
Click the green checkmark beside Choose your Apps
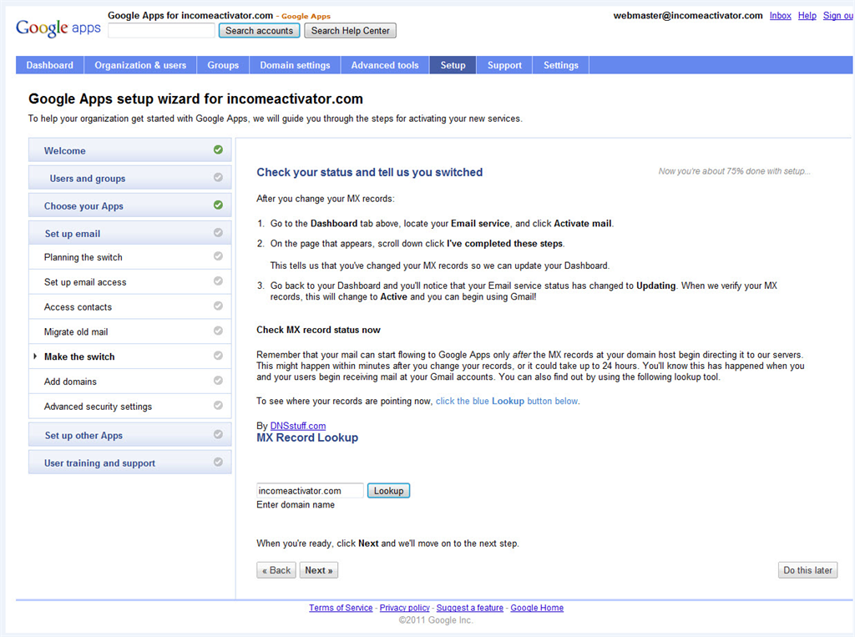[218, 205]
